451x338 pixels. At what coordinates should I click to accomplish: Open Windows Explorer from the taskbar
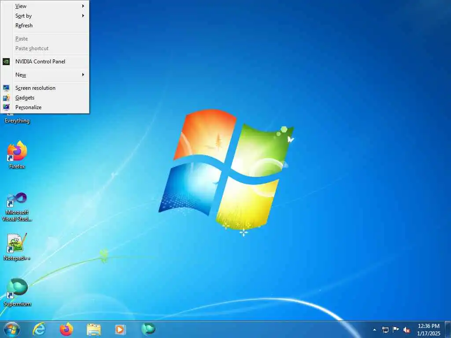[94, 330]
